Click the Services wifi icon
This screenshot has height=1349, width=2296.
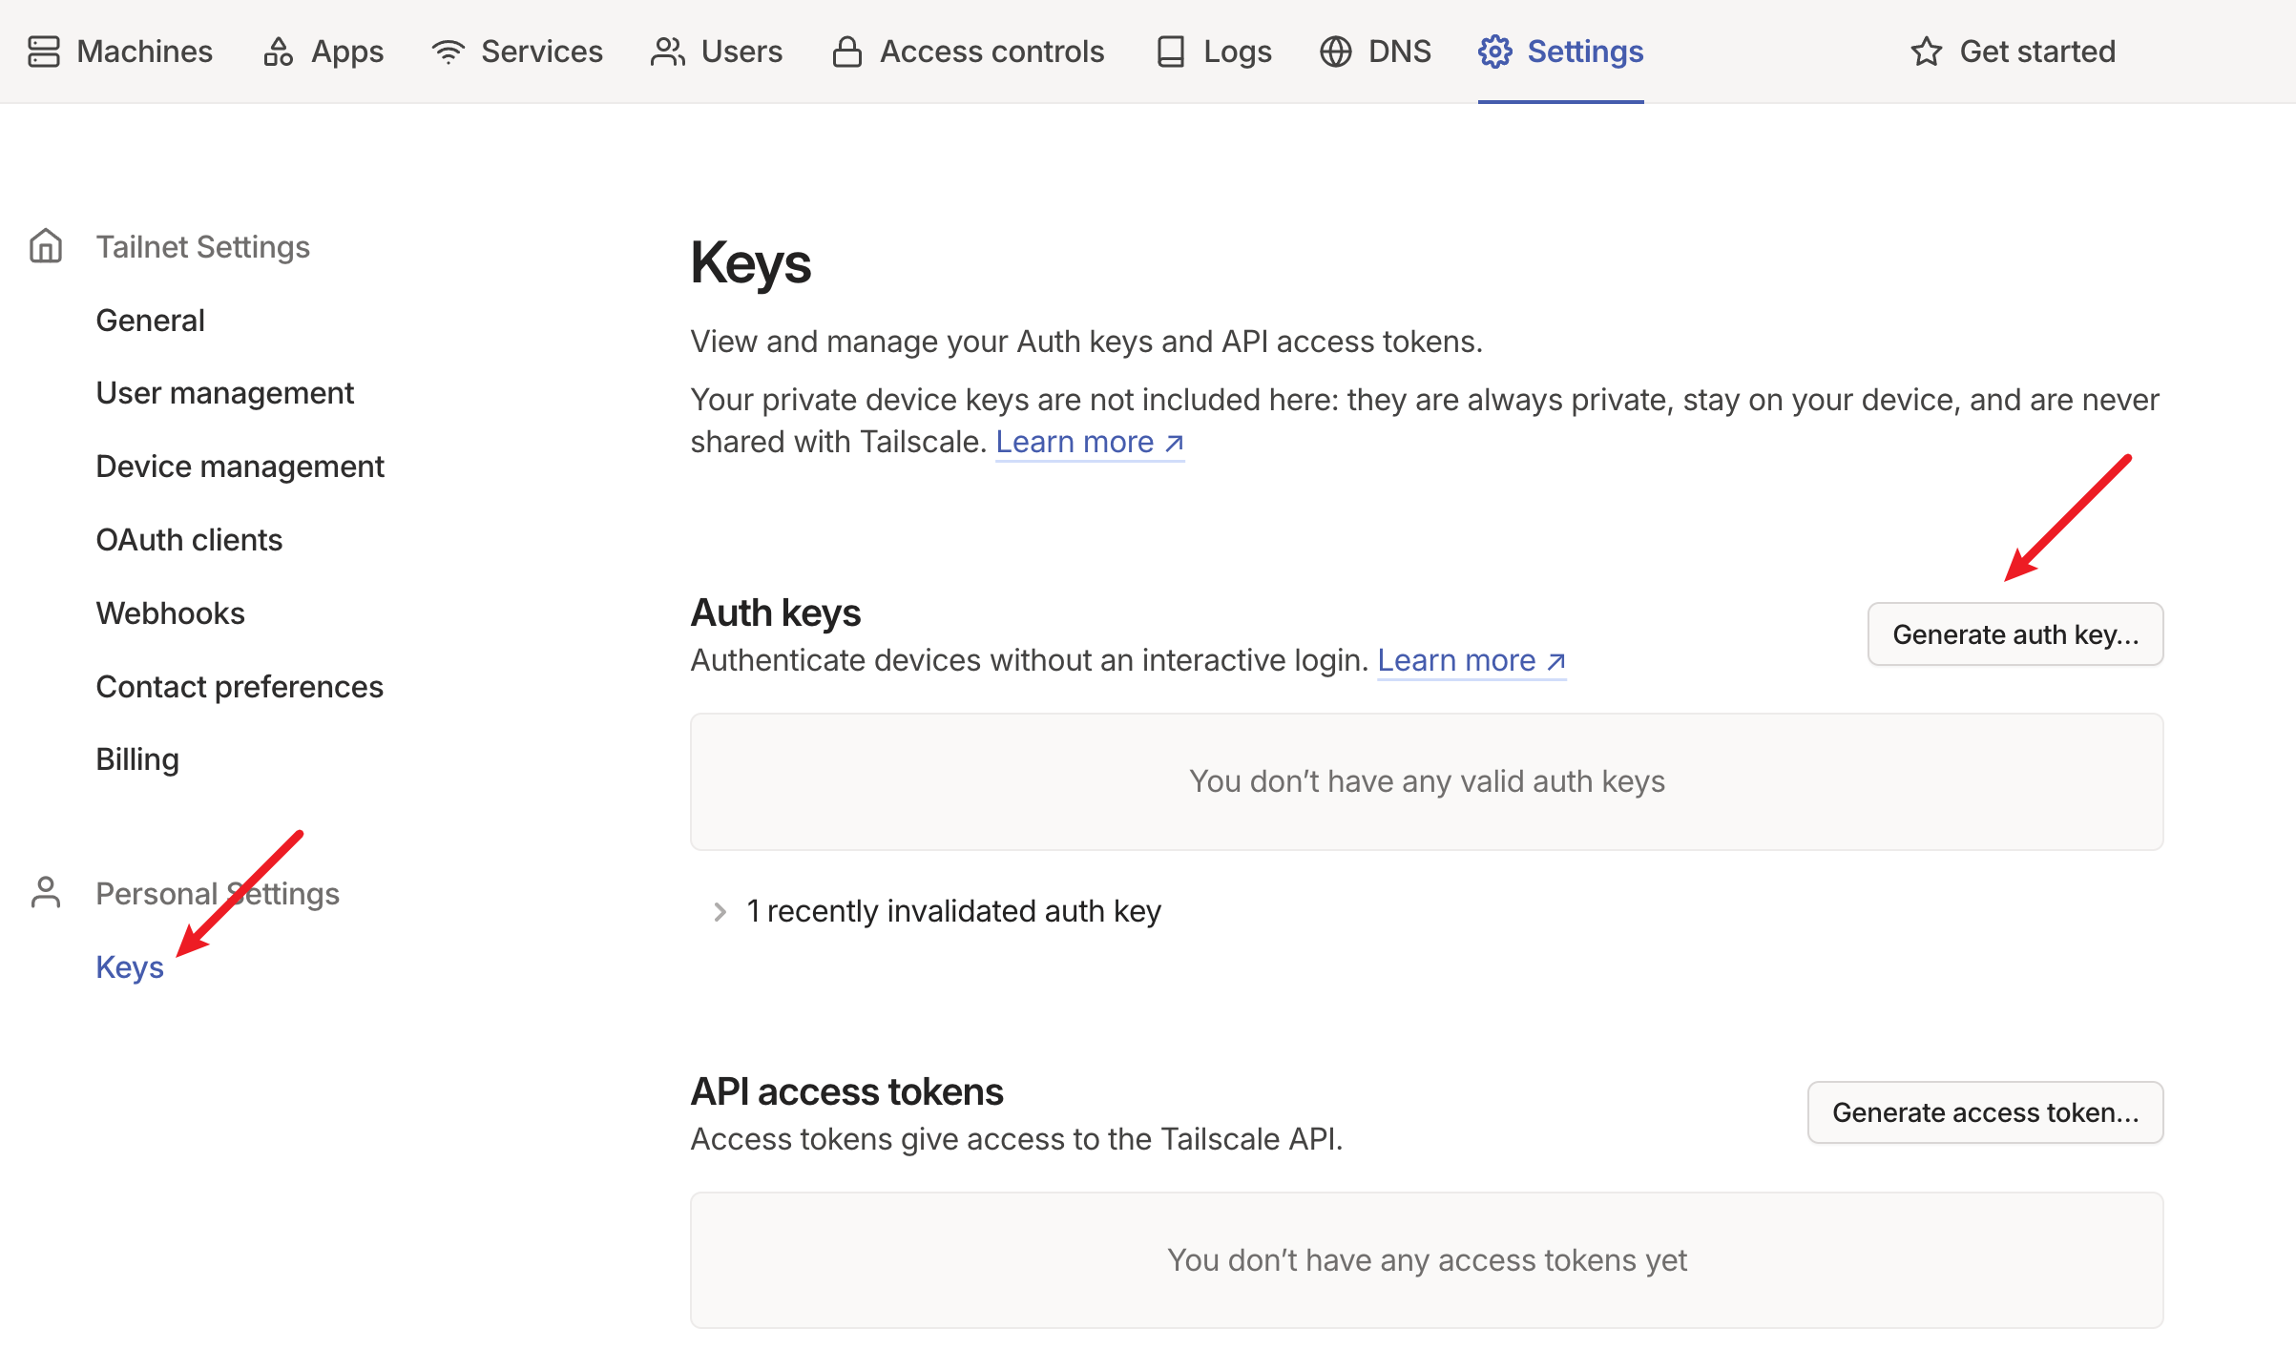[x=448, y=52]
